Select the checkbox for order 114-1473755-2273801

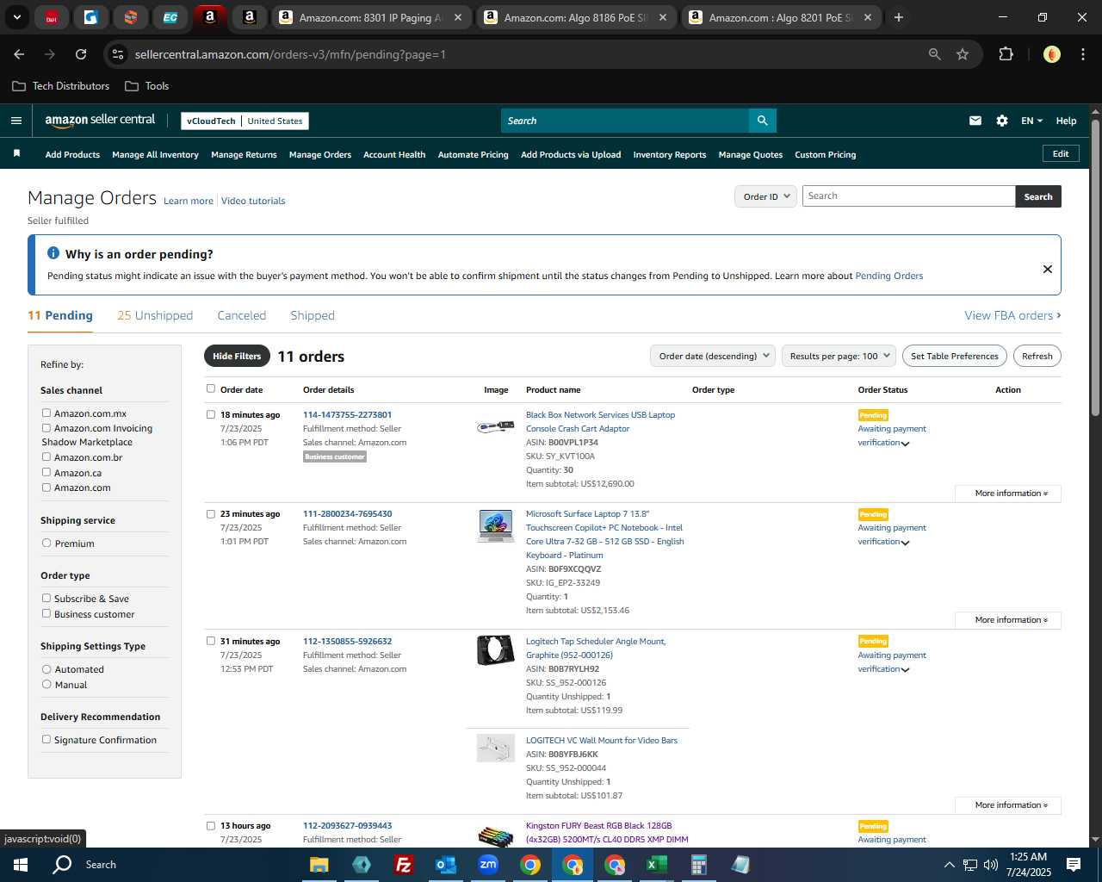(211, 414)
